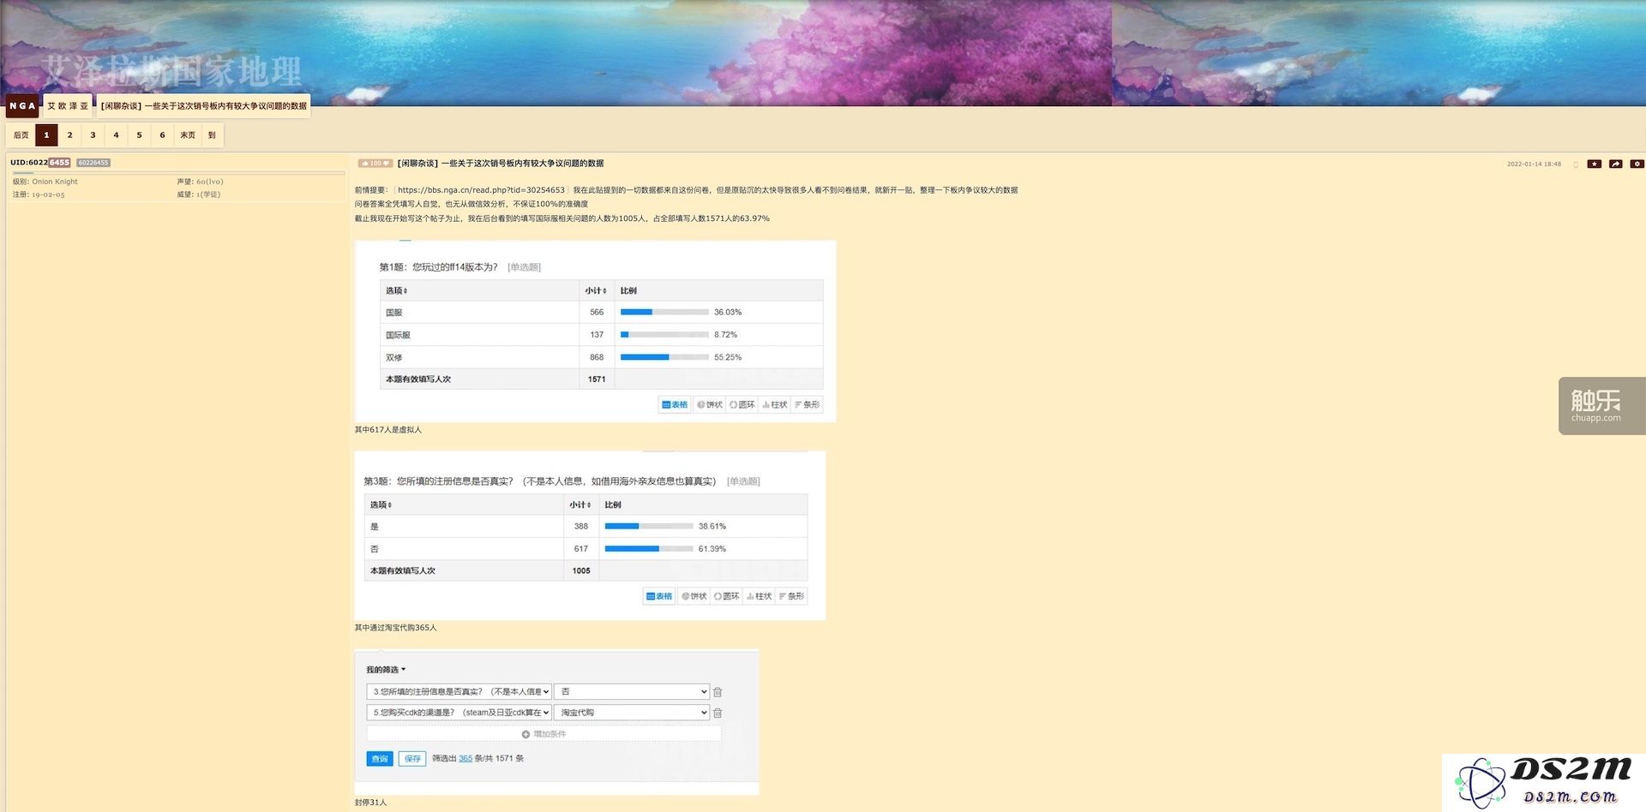This screenshot has height=812, width=1646.
Task: Click the 保存 save button
Action: (412, 759)
